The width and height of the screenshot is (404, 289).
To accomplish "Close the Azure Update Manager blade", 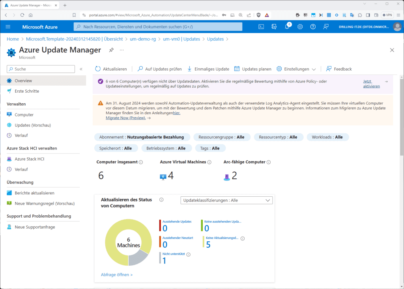I will point(392,50).
